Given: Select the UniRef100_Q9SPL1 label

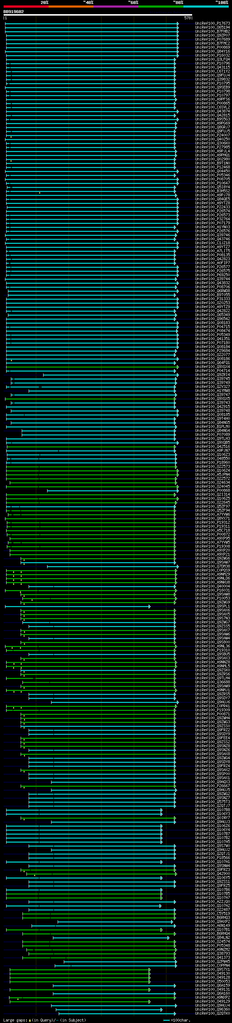Looking at the screenshot, I should pyautogui.click(x=212, y=606).
